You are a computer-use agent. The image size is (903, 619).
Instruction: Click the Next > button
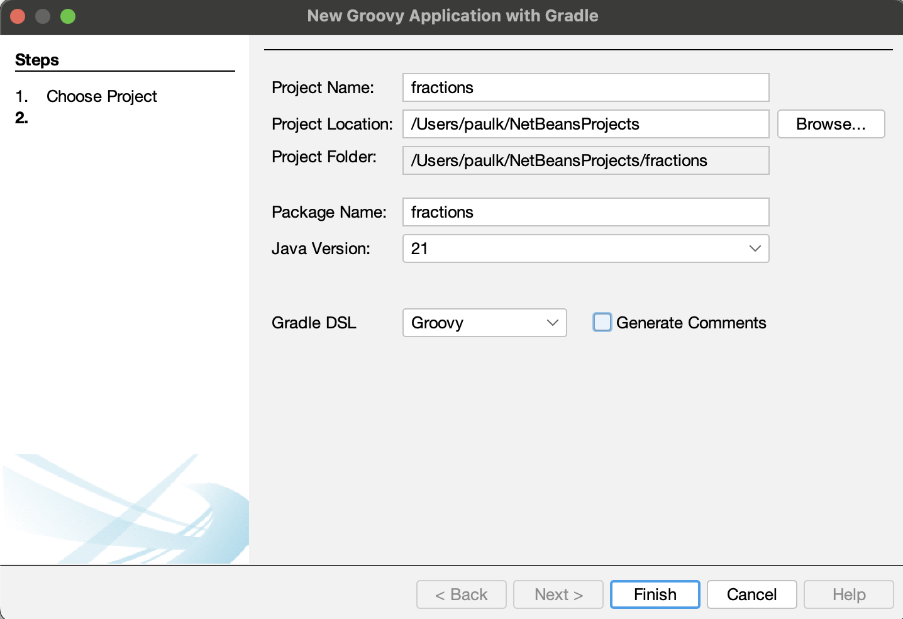(558, 594)
